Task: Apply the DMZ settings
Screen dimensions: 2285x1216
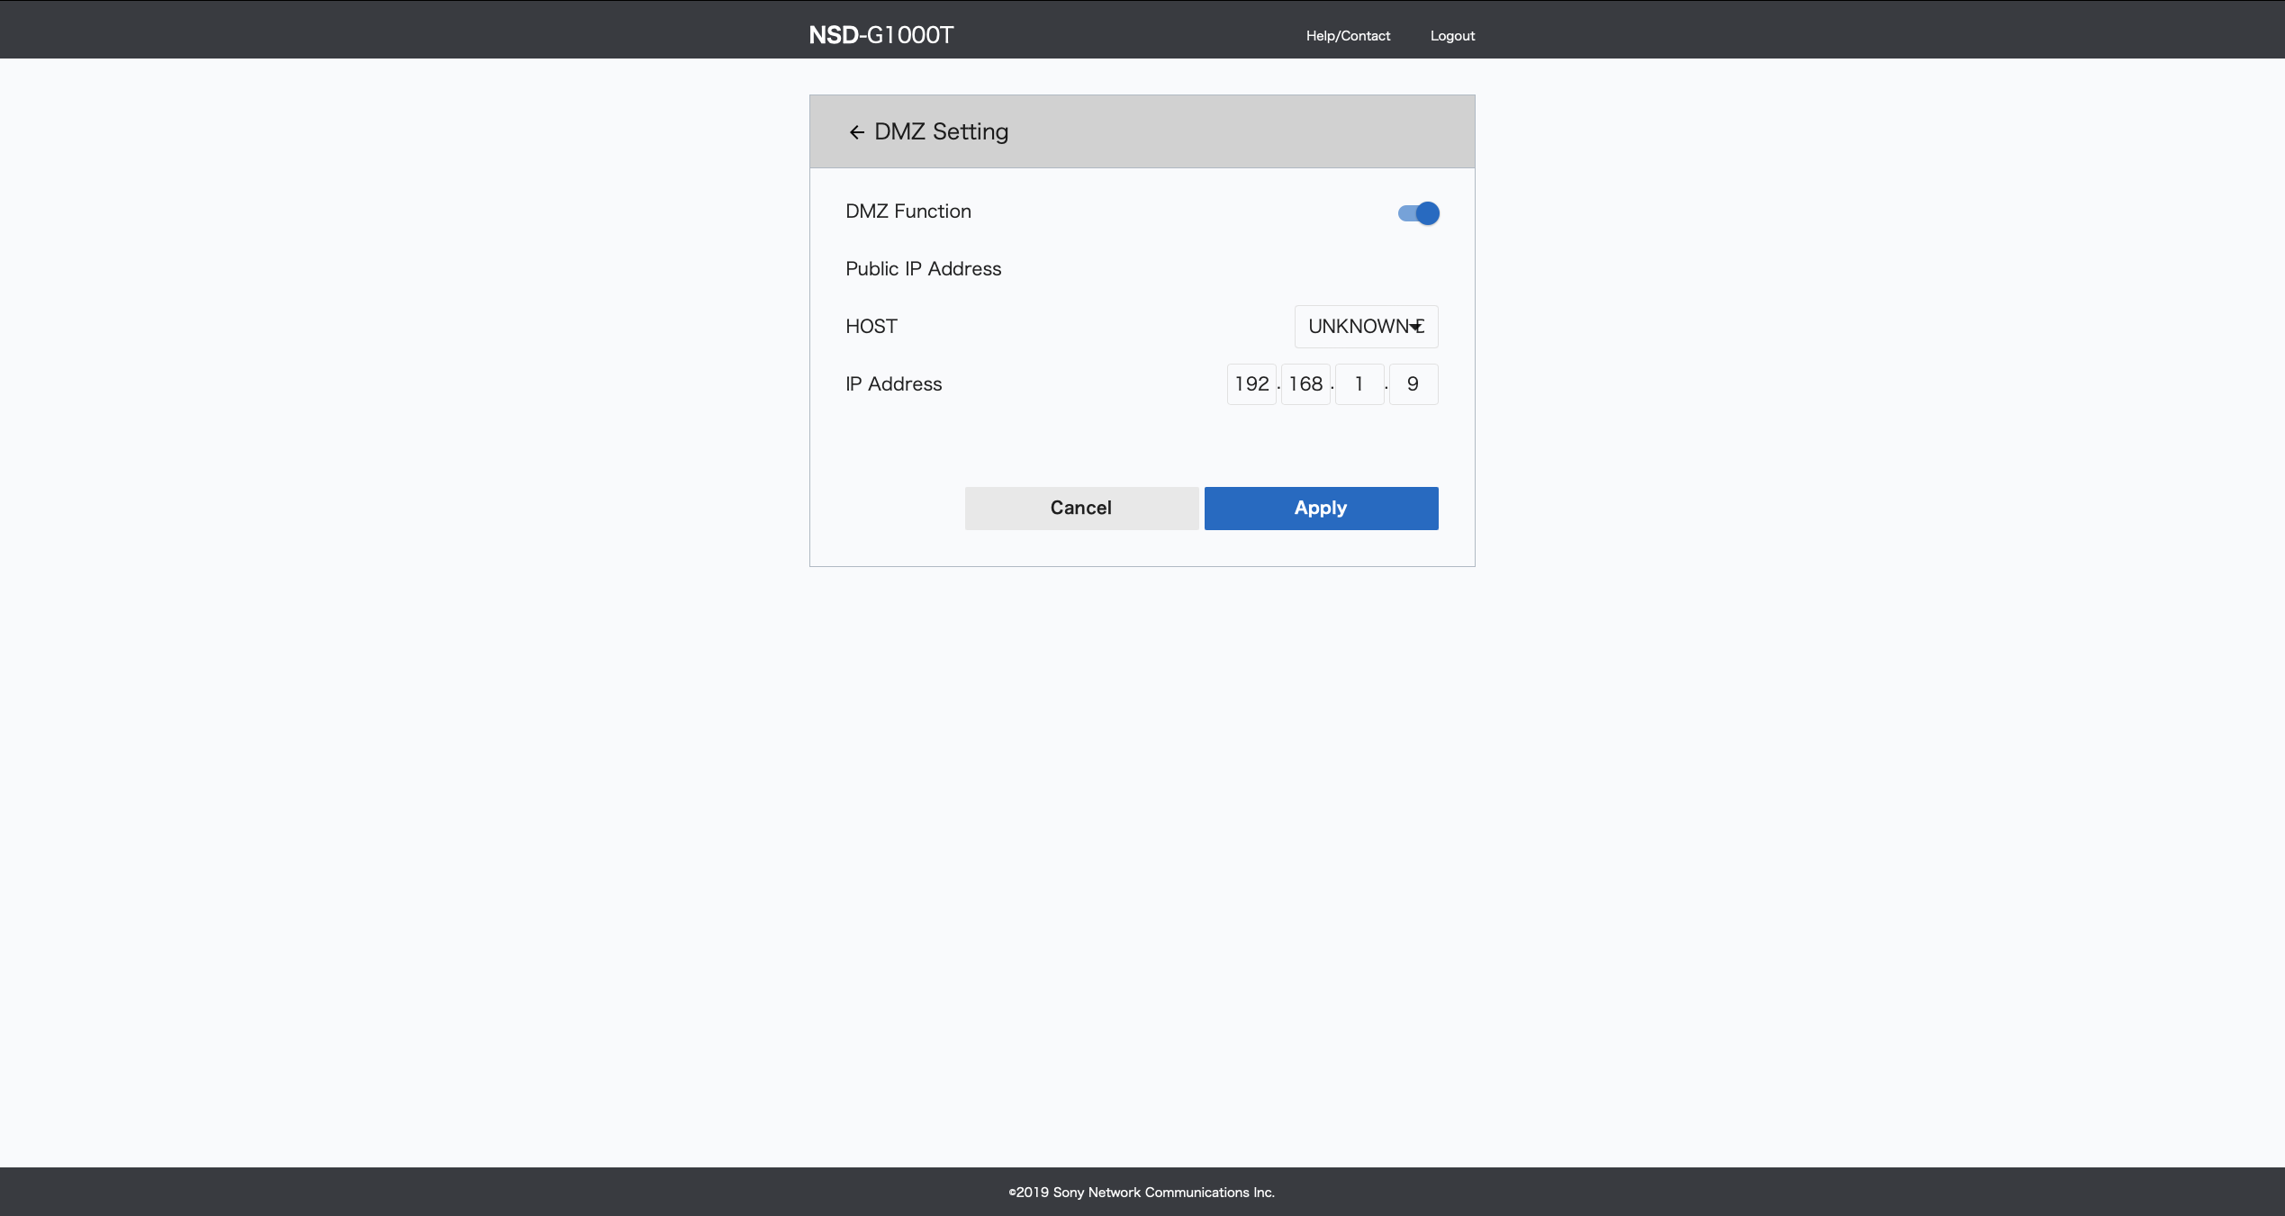Action: pyautogui.click(x=1320, y=508)
